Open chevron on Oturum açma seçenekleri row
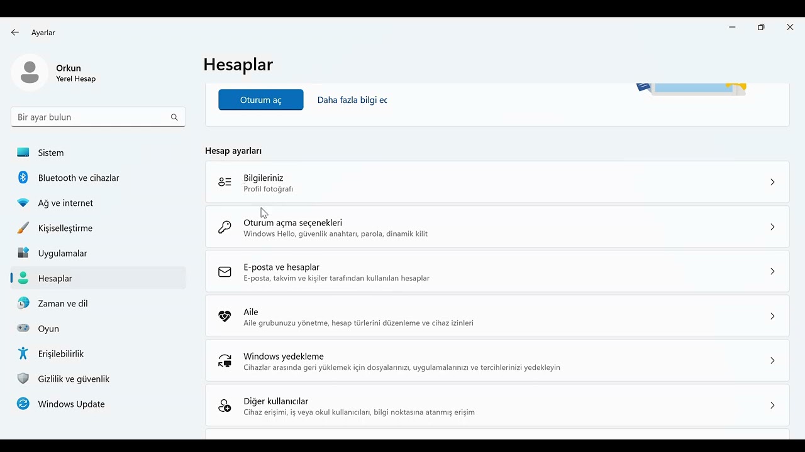This screenshot has height=452, width=805. [772, 227]
